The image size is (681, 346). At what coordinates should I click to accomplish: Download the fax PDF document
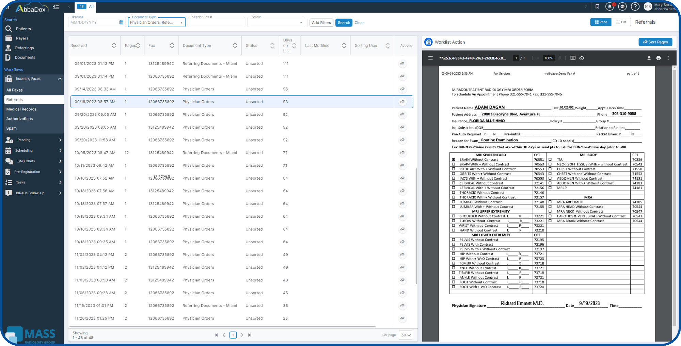(649, 58)
